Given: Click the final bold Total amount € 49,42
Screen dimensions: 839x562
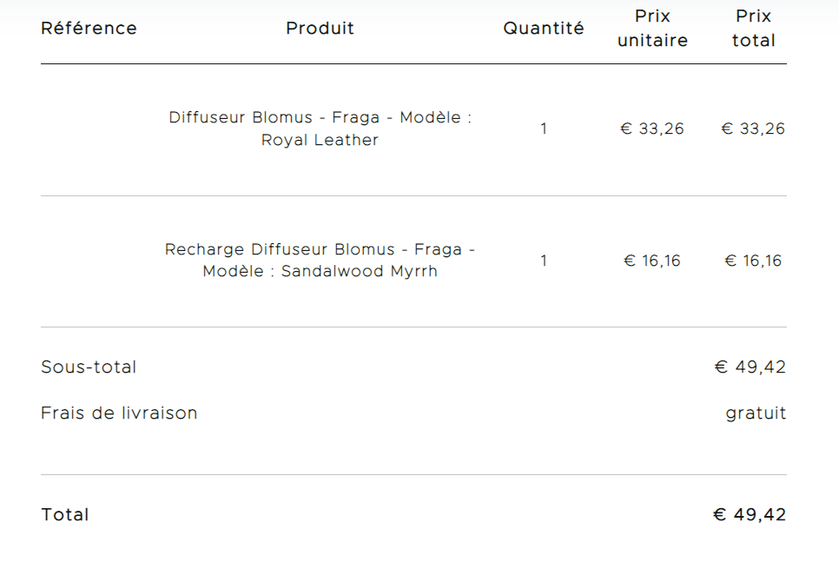Looking at the screenshot, I should click(750, 515).
